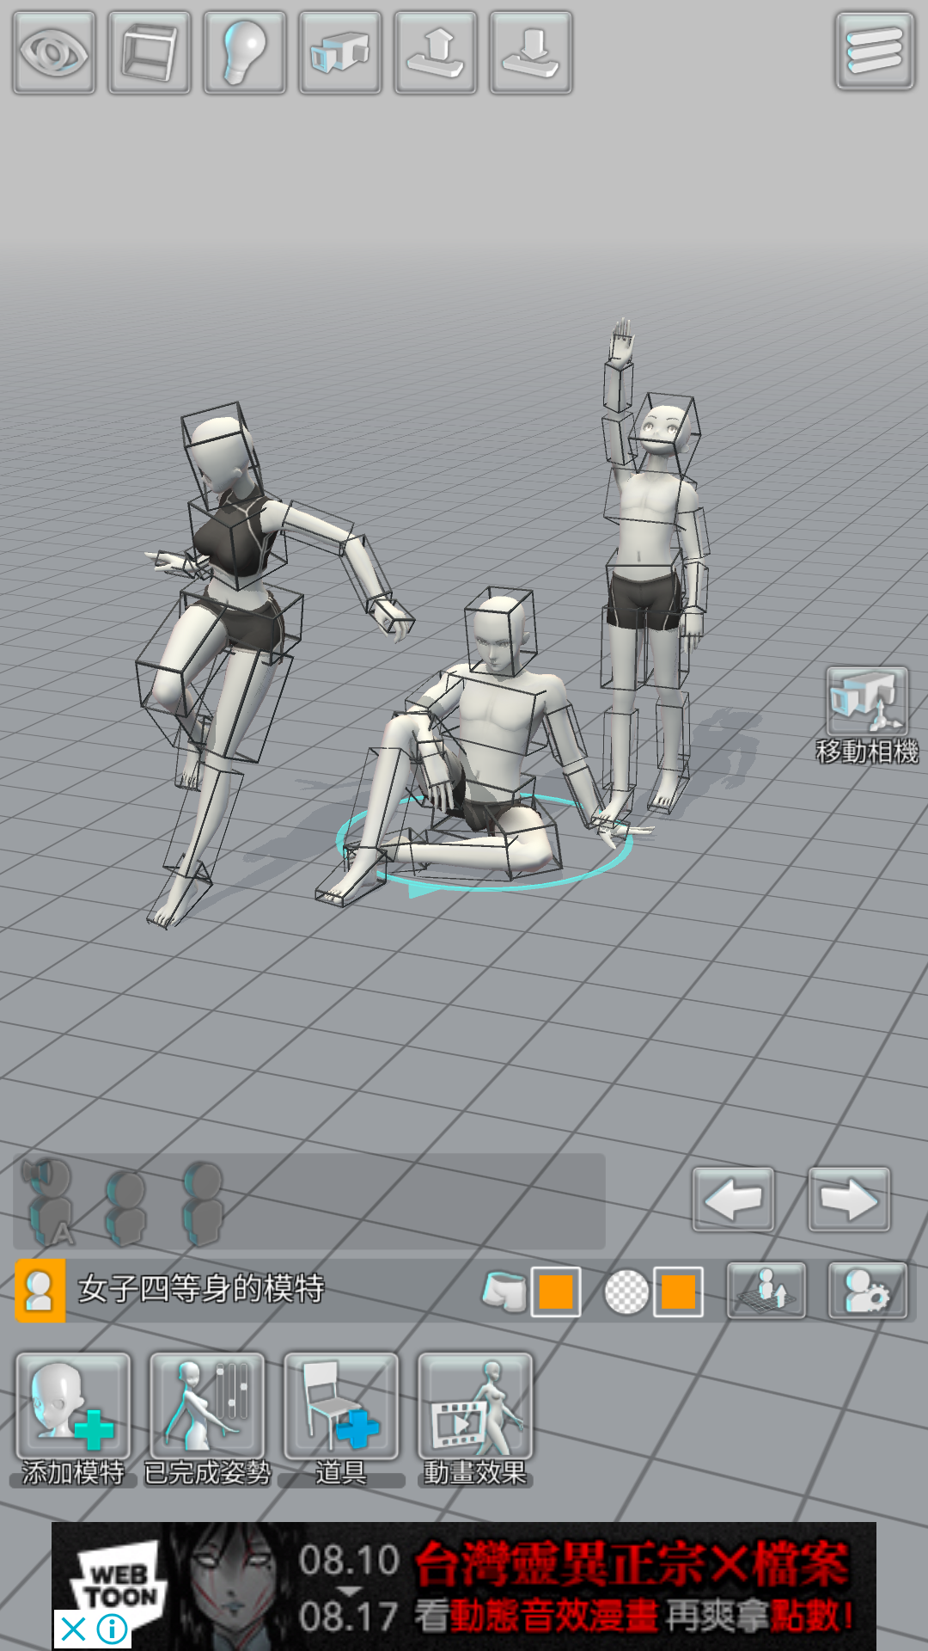Screen dimensions: 928x1651
Task: Pick the orange swatch beside transparency sphere
Action: tap(678, 1292)
